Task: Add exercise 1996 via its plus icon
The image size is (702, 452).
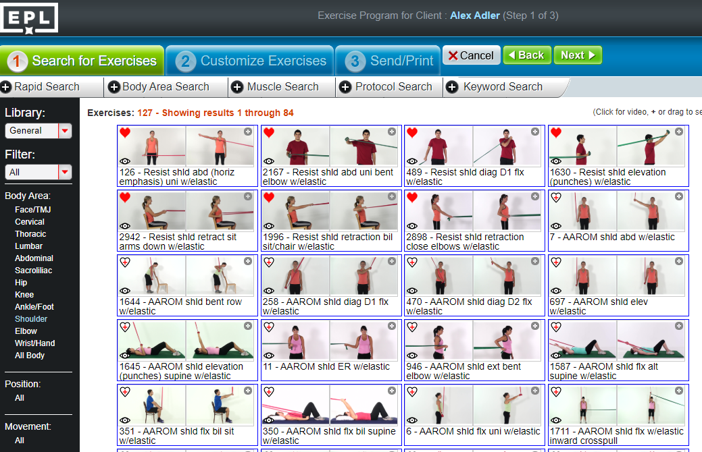Action: click(392, 196)
